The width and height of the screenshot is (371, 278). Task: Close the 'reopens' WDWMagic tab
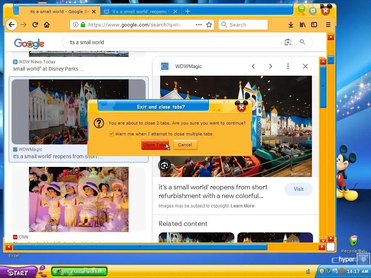coord(175,11)
